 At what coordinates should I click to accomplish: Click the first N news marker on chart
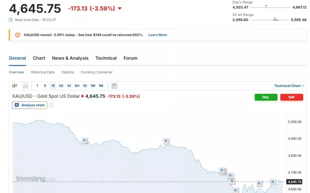(x=84, y=140)
